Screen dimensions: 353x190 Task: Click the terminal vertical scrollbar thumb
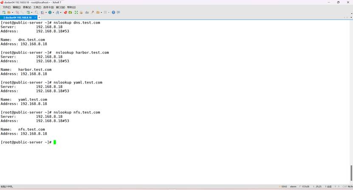pyautogui.click(x=351, y=173)
